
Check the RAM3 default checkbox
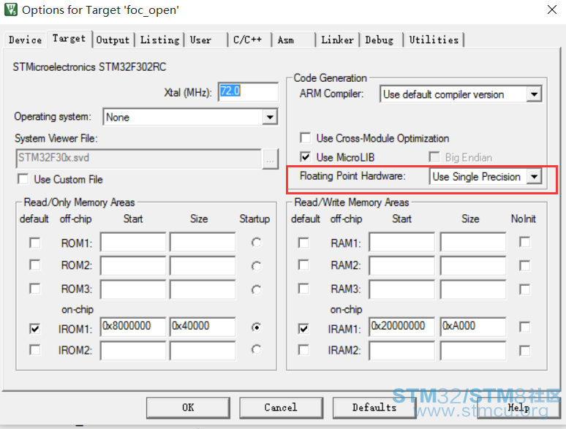[303, 289]
